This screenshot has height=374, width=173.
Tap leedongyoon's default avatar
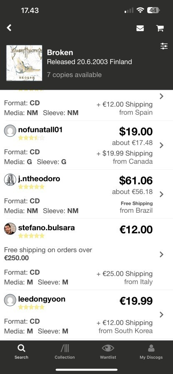click(10, 300)
